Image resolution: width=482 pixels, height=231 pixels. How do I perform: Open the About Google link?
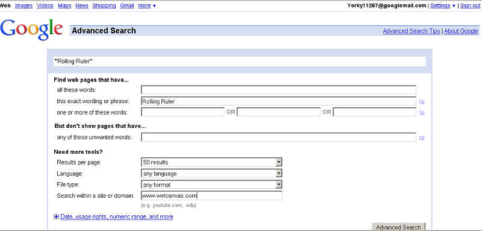coord(461,31)
